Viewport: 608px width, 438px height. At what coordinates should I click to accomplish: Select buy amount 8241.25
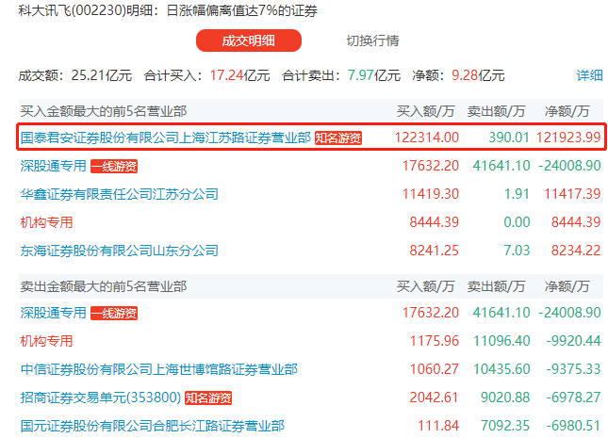(435, 251)
